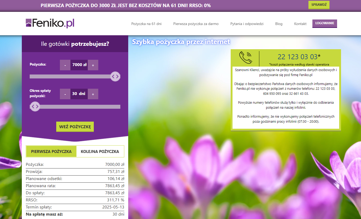Increase loan amount with plus button
Screen dimensions: 361x219
[x=93, y=65]
